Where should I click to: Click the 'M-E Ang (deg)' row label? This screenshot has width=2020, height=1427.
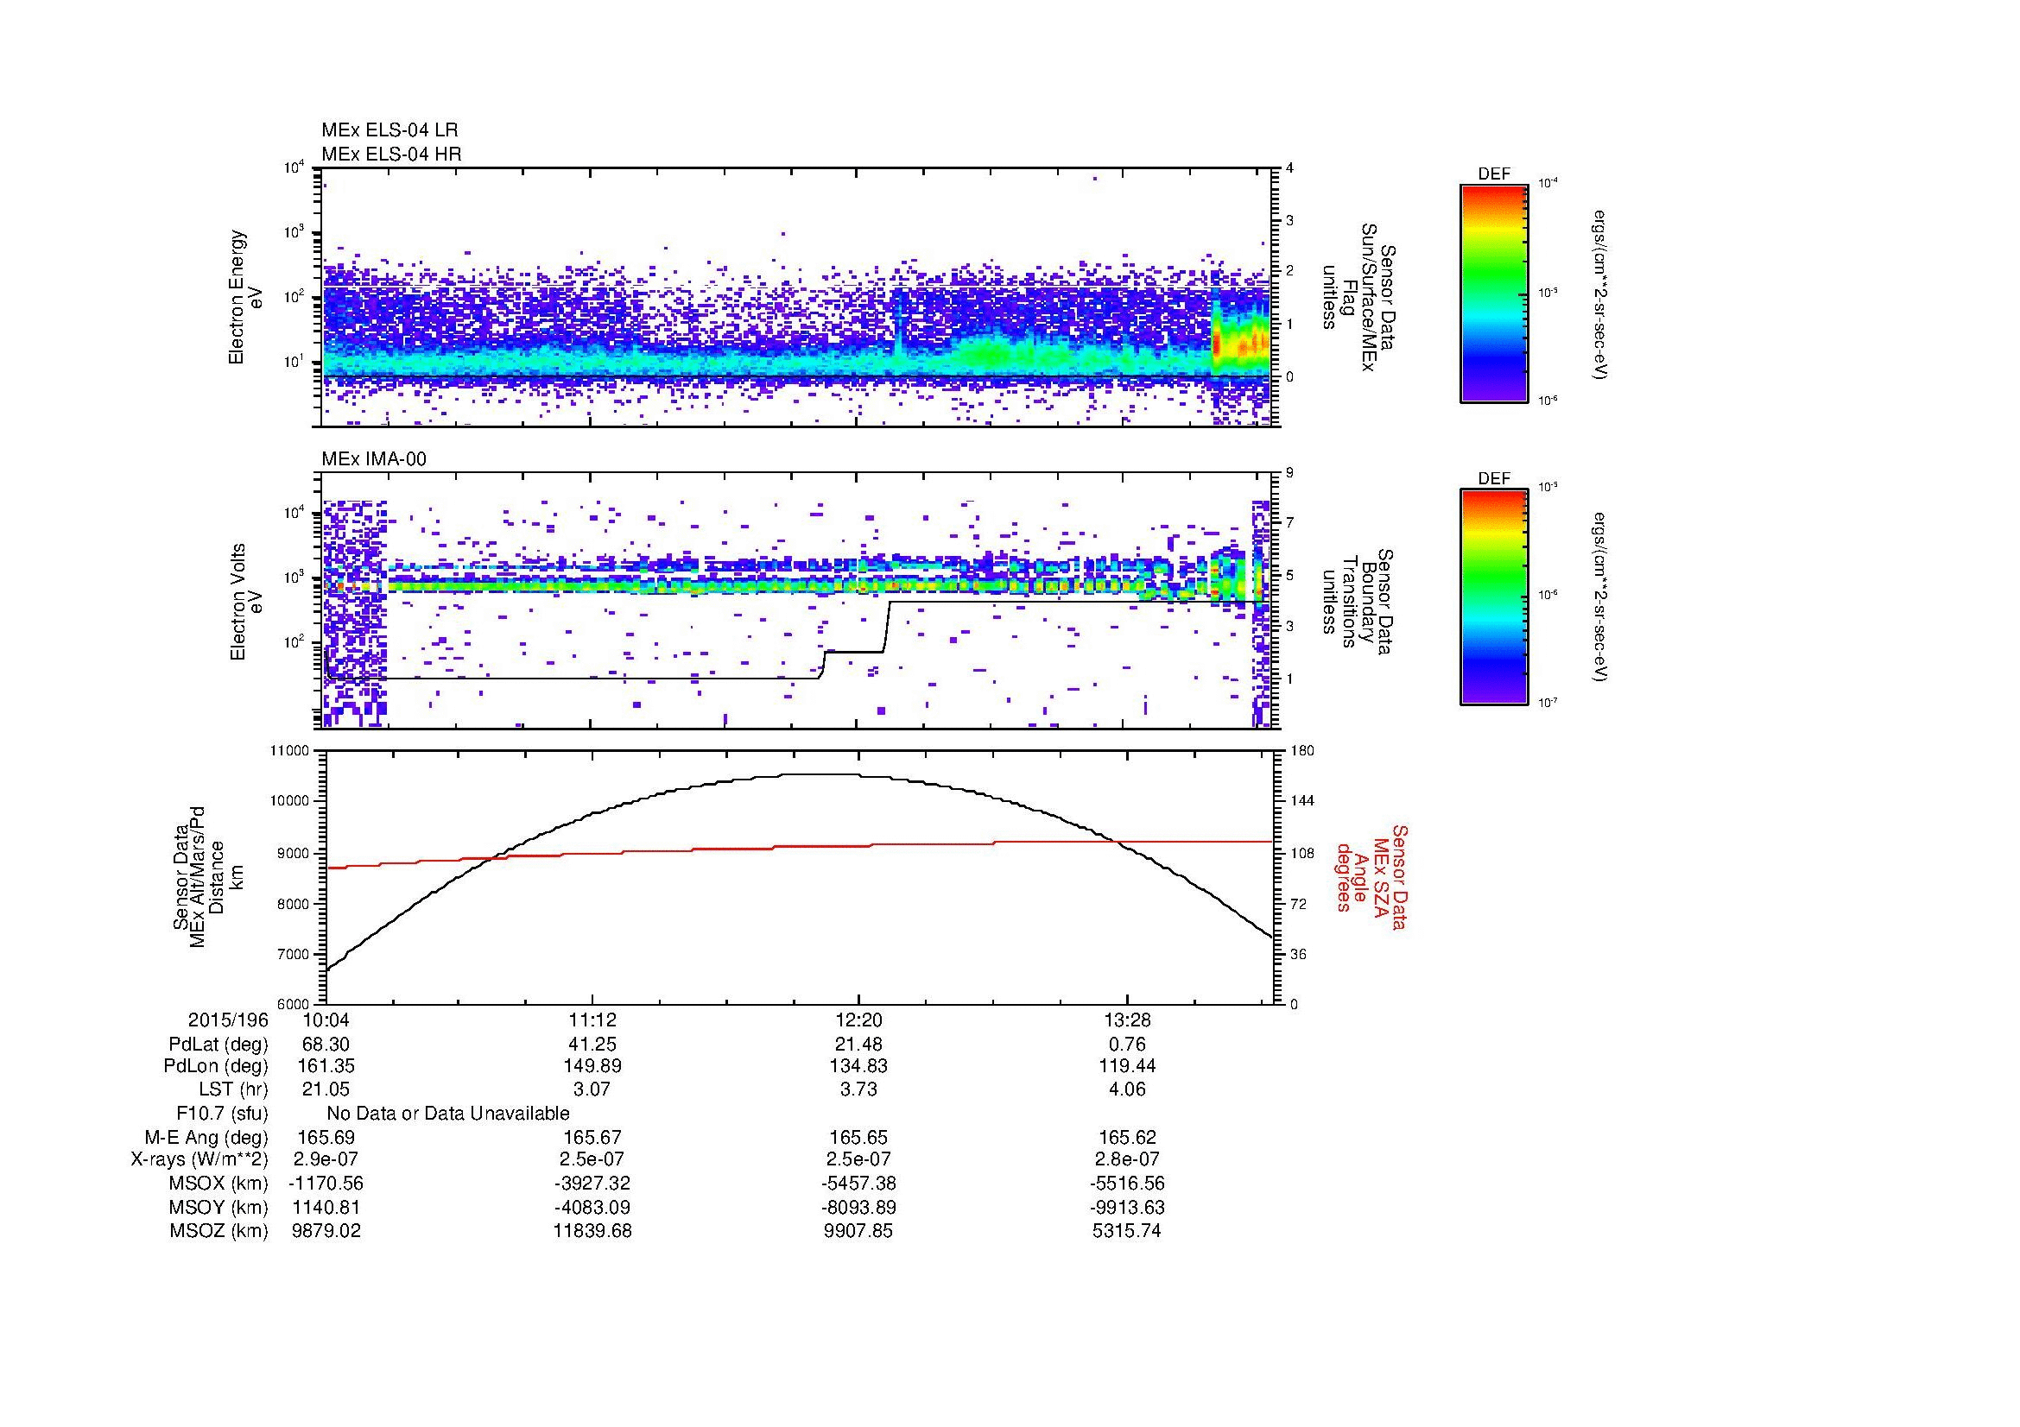(206, 1138)
